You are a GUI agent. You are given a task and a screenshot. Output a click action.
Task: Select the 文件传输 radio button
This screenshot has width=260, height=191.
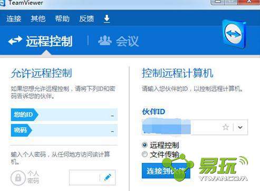point(145,154)
